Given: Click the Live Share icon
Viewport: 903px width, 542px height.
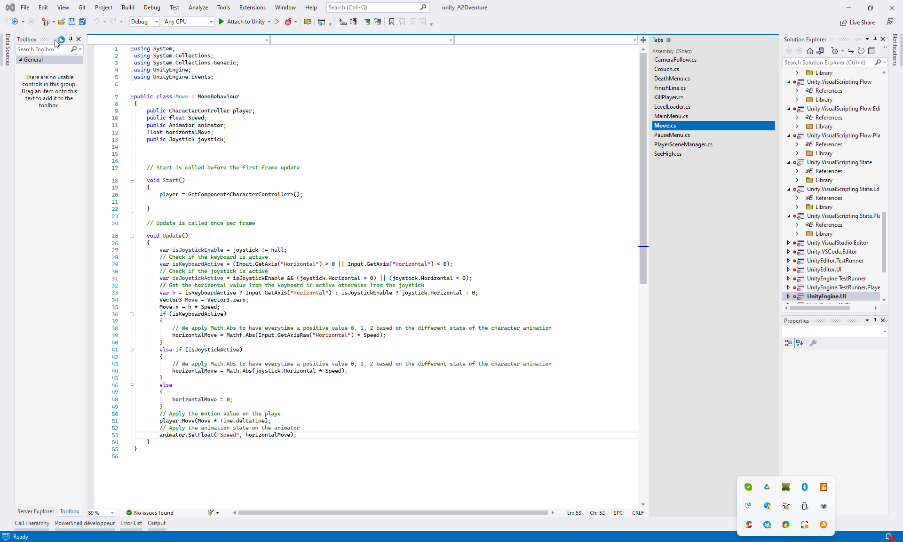Looking at the screenshot, I should coord(844,23).
